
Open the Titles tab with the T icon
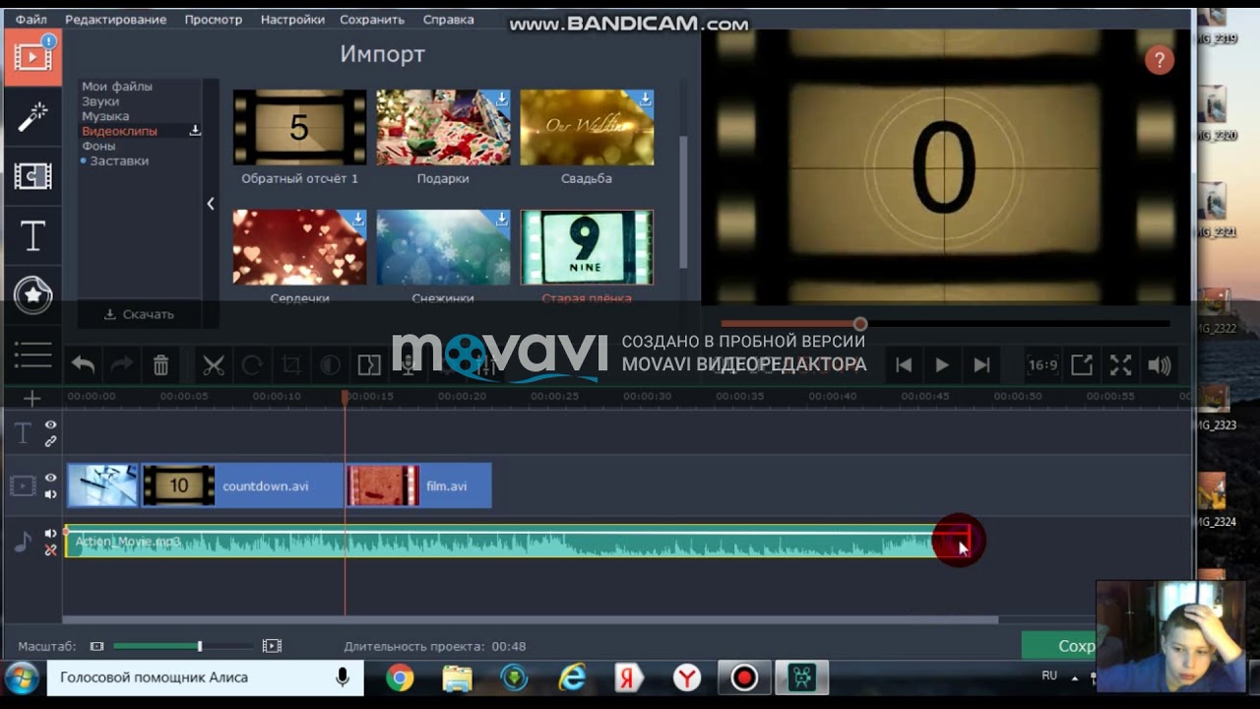[32, 236]
